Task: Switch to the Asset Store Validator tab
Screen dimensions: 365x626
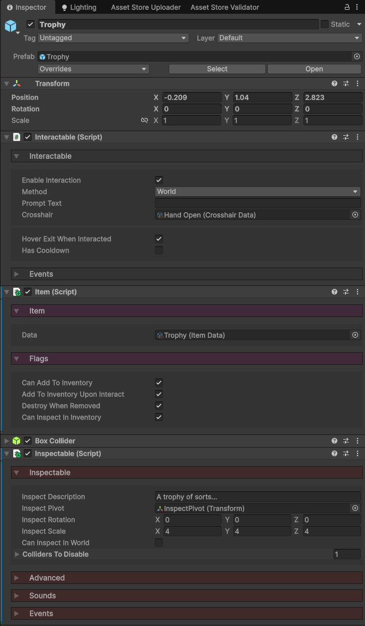Action: coord(225,7)
